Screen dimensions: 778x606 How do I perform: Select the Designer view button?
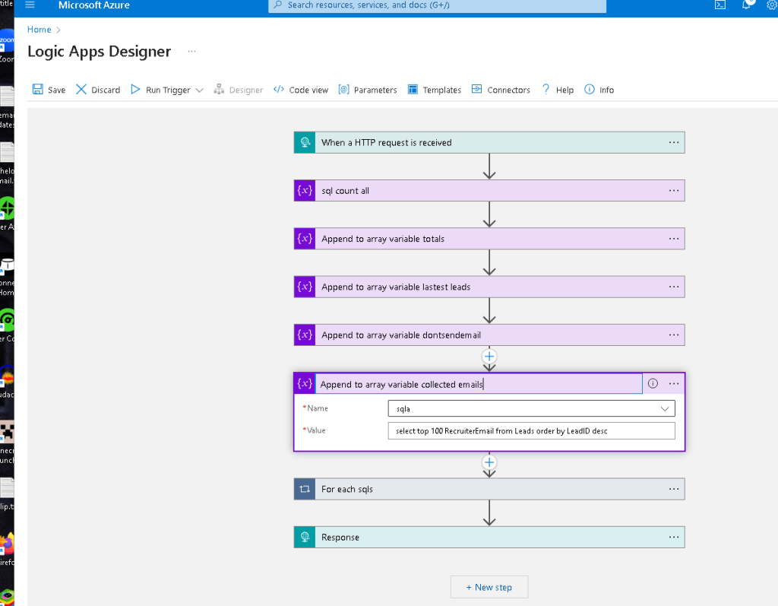[x=238, y=90]
